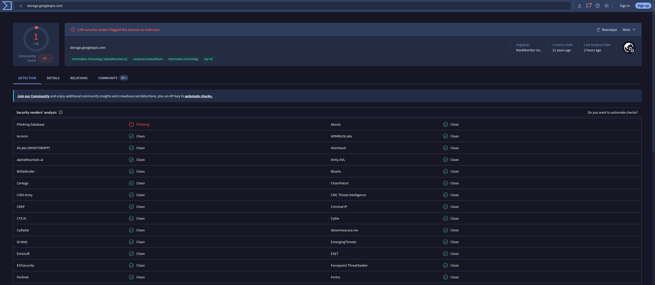Vote community score down arrow

click(50, 60)
